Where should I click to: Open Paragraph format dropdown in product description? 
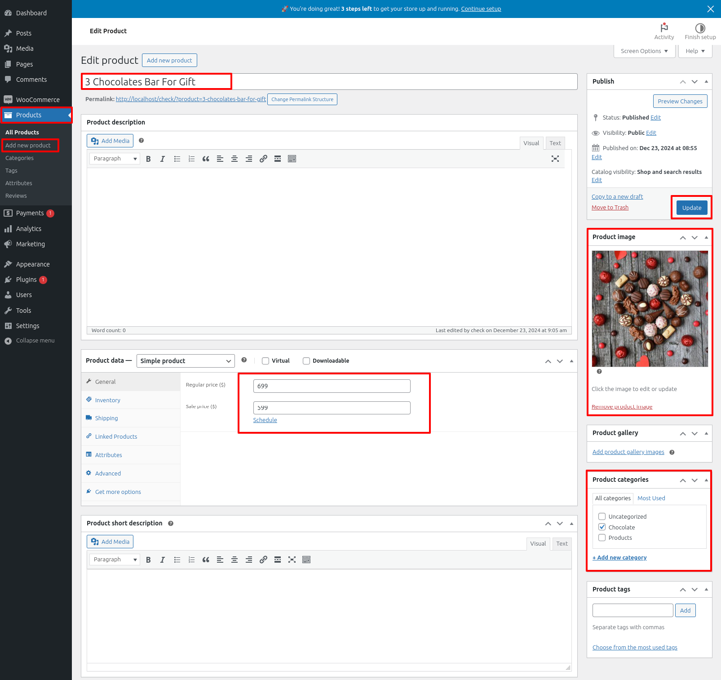click(x=115, y=159)
